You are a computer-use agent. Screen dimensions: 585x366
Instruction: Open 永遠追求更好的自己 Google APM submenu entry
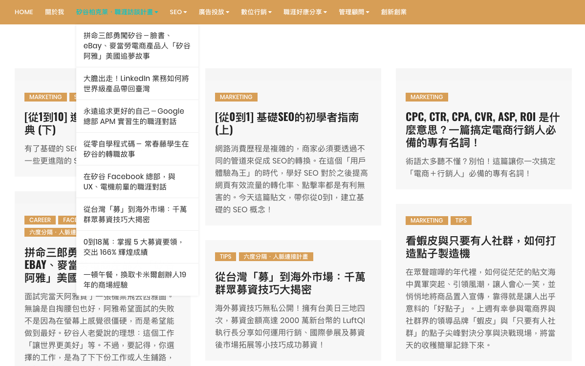(x=137, y=116)
